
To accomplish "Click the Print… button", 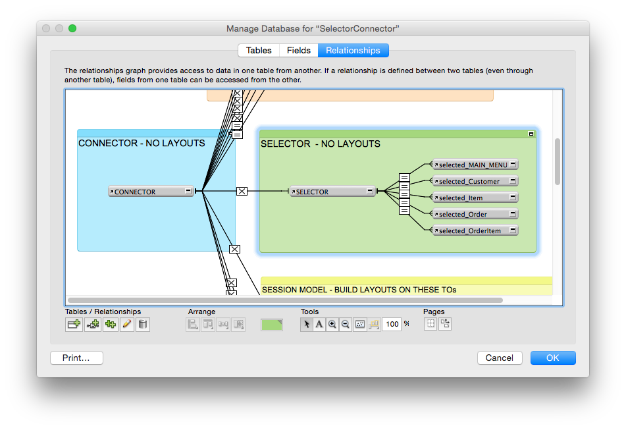I will tap(76, 358).
